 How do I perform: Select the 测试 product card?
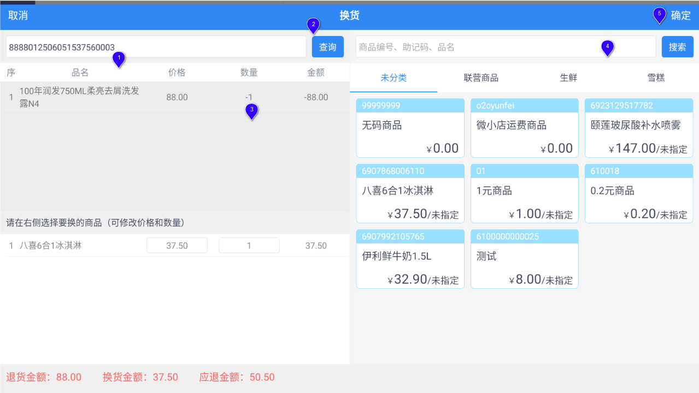click(525, 259)
